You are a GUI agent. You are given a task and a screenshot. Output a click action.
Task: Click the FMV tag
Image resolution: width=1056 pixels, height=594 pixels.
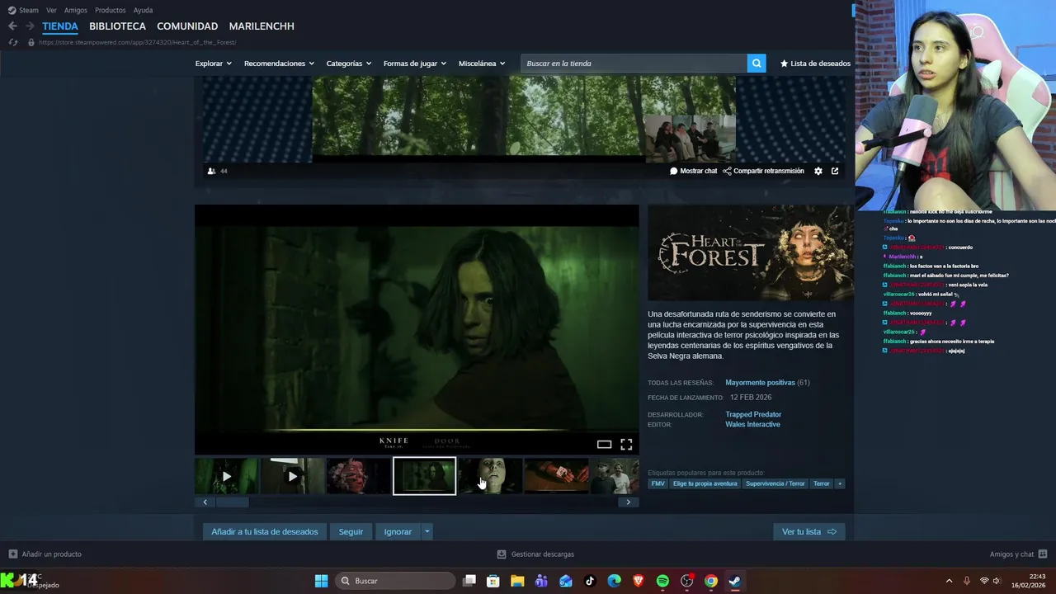click(658, 483)
